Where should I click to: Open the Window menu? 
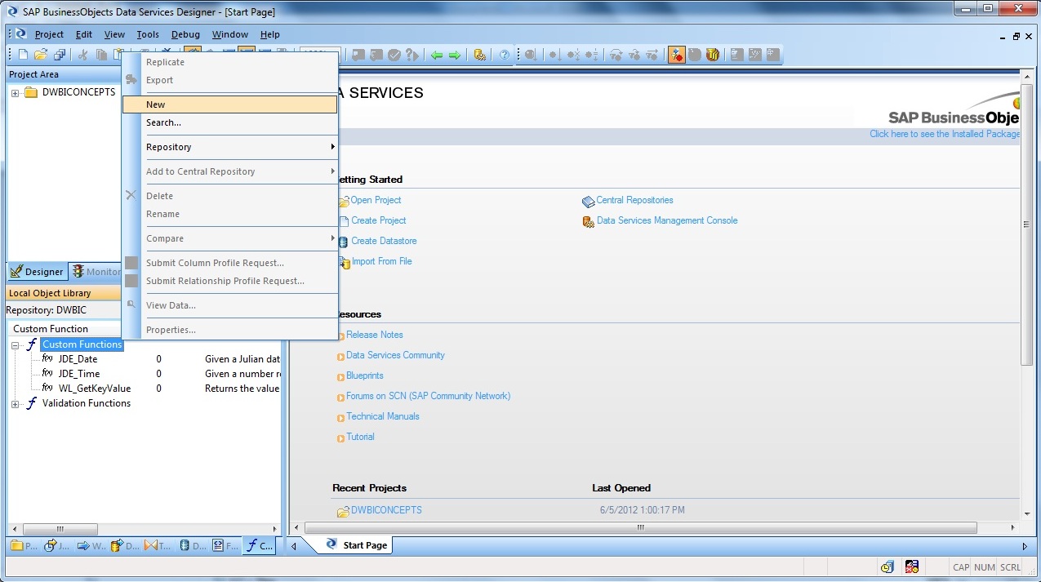coord(230,34)
